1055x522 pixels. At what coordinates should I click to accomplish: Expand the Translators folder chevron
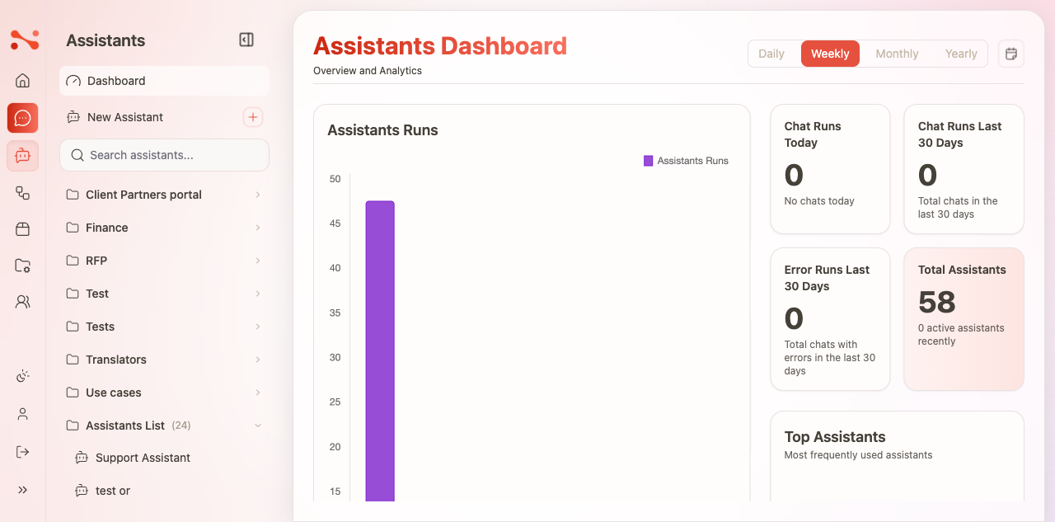258,360
